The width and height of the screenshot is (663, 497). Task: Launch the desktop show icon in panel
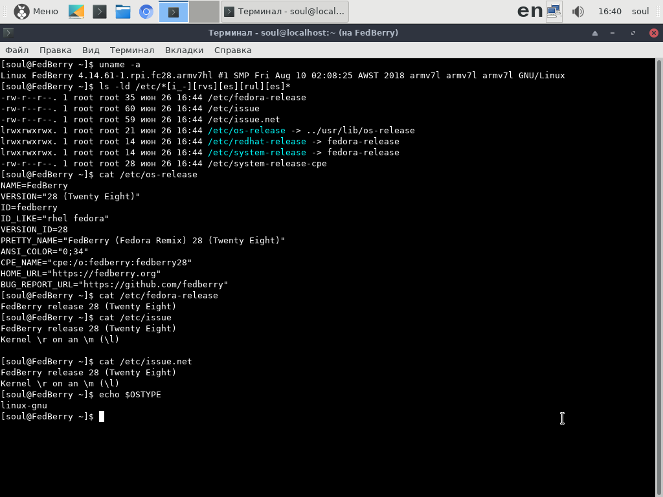[76, 12]
